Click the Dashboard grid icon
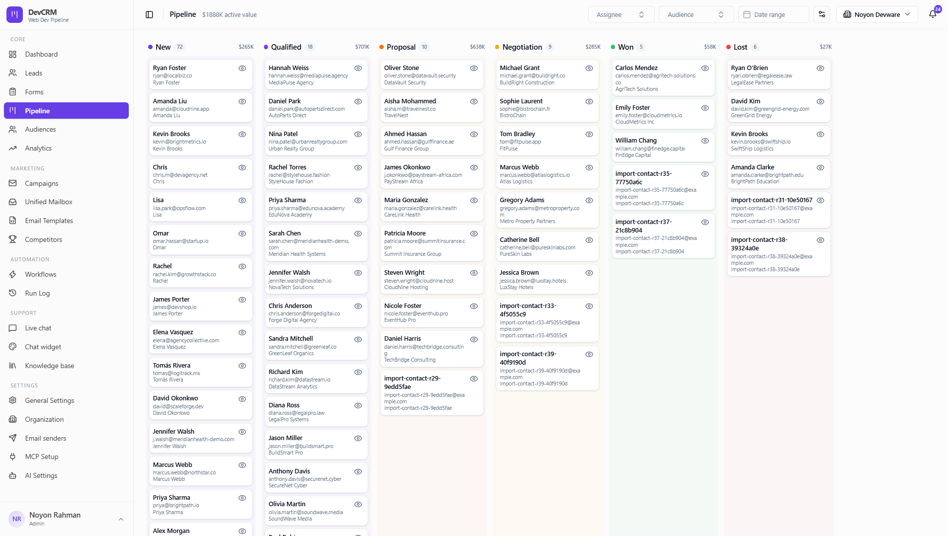This screenshot has height=536, width=948. pyautogui.click(x=13, y=54)
